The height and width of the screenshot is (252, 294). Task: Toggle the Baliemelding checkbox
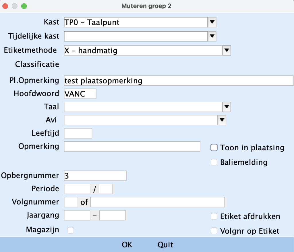(214, 162)
